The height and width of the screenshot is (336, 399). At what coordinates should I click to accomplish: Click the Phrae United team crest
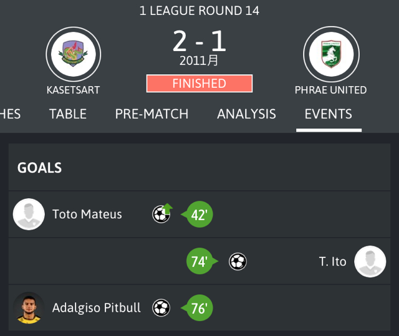tap(331, 54)
